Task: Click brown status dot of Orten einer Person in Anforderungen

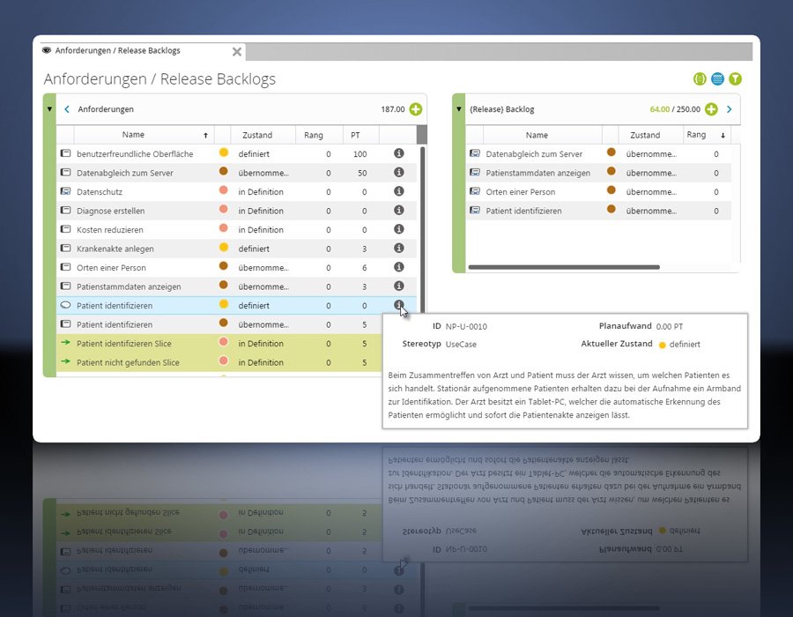Action: coord(224,266)
